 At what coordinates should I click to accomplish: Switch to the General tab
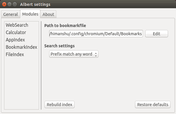click(11, 14)
